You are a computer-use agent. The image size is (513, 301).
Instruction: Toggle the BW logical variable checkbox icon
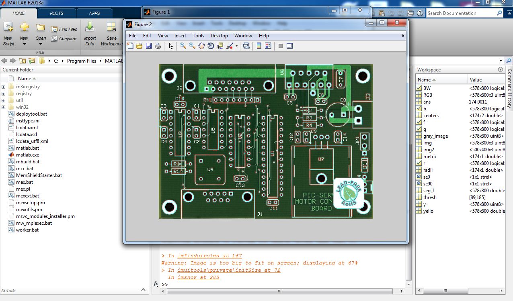pyautogui.click(x=419, y=88)
